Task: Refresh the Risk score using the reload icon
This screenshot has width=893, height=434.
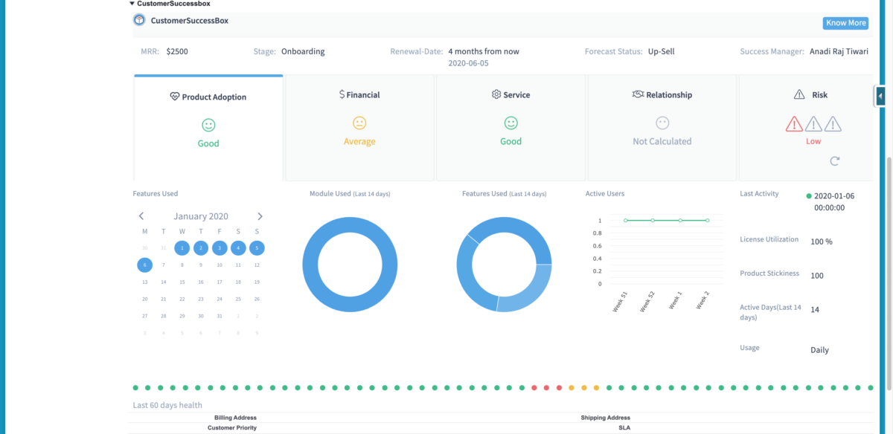Action: (835, 161)
